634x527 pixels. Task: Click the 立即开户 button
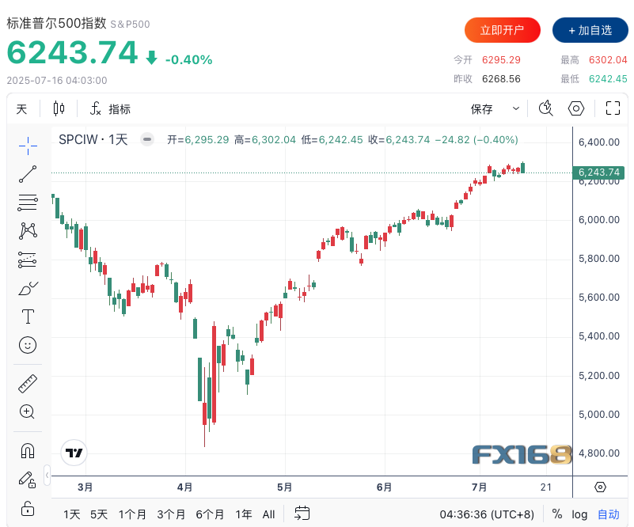coord(502,30)
